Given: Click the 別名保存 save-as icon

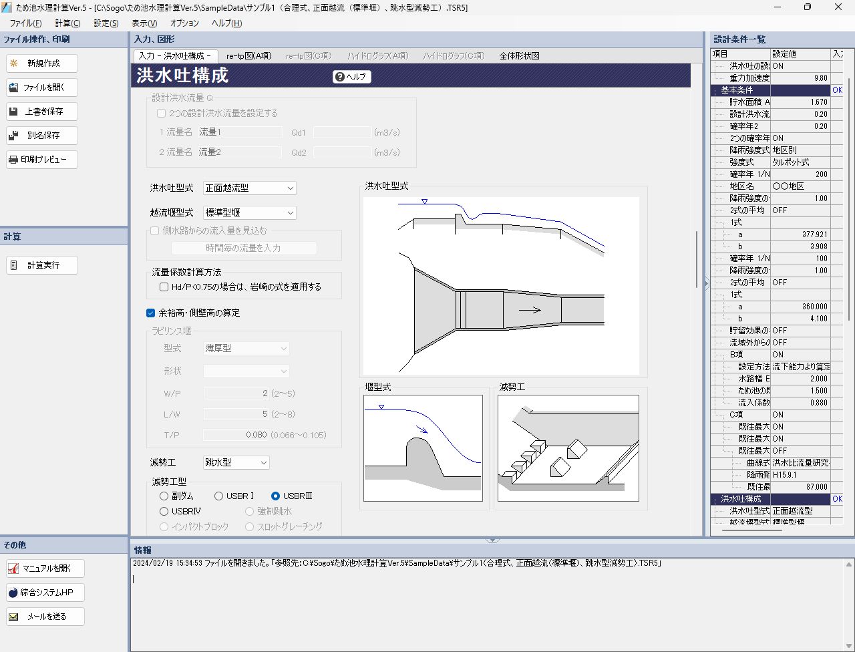Looking at the screenshot, I should point(13,136).
